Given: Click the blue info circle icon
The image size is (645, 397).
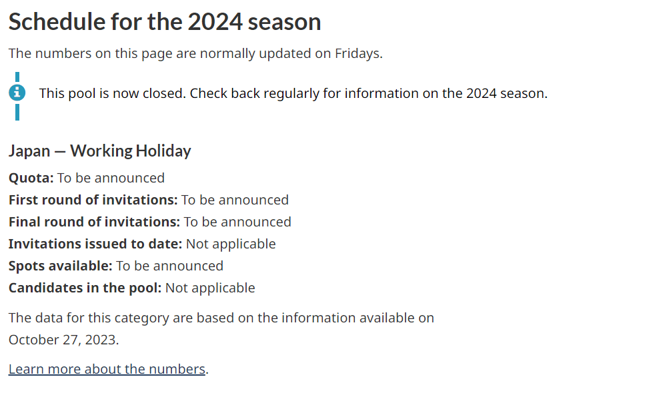Looking at the screenshot, I should pos(17,93).
